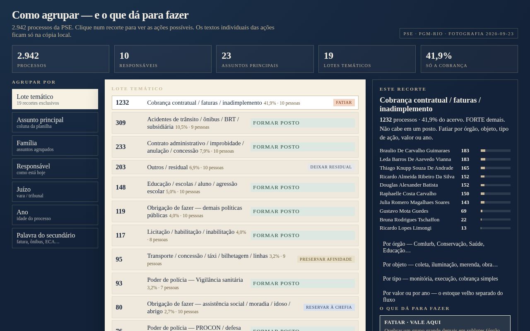Click the 19 Lotes temáticos card

[367, 59]
